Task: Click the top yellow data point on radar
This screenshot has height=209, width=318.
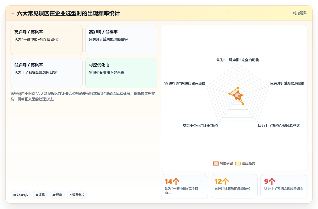Action: coord(238,88)
